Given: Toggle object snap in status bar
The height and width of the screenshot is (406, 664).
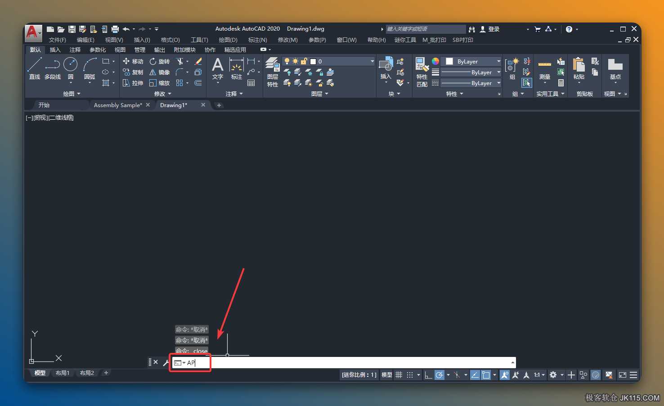Looking at the screenshot, I should [x=486, y=375].
